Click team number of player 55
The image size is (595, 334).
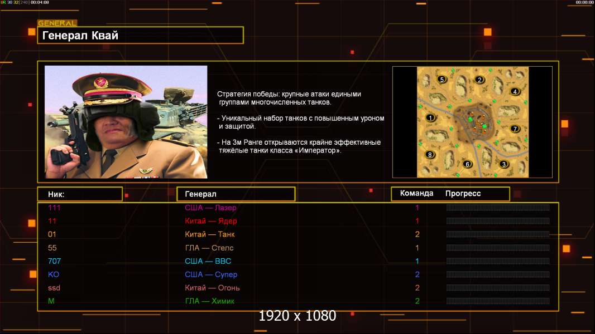pos(417,248)
